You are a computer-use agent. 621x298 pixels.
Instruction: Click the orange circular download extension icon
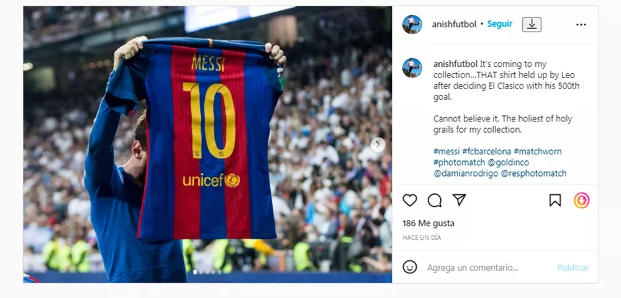click(581, 200)
